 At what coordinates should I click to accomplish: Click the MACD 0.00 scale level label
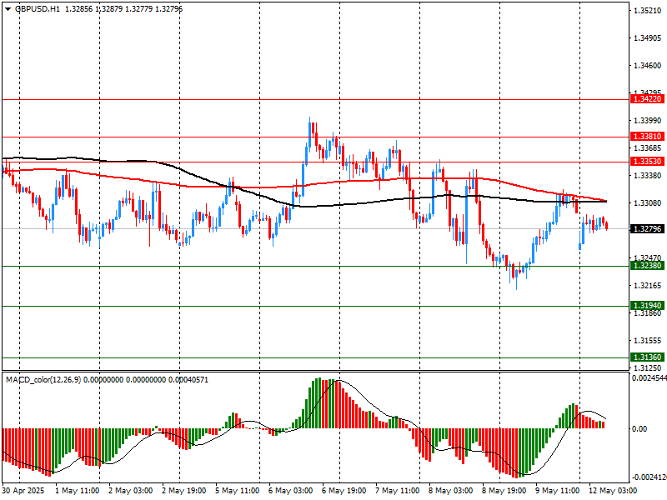pos(640,428)
